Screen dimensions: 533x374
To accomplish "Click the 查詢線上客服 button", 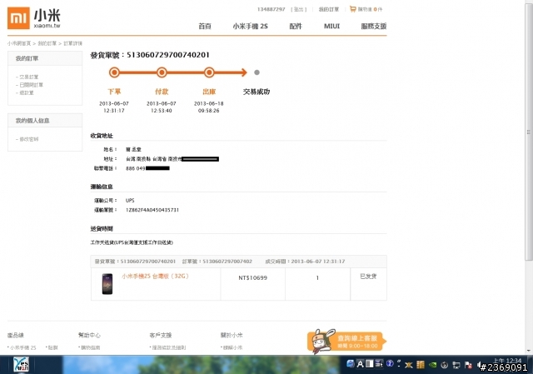I will point(346,342).
